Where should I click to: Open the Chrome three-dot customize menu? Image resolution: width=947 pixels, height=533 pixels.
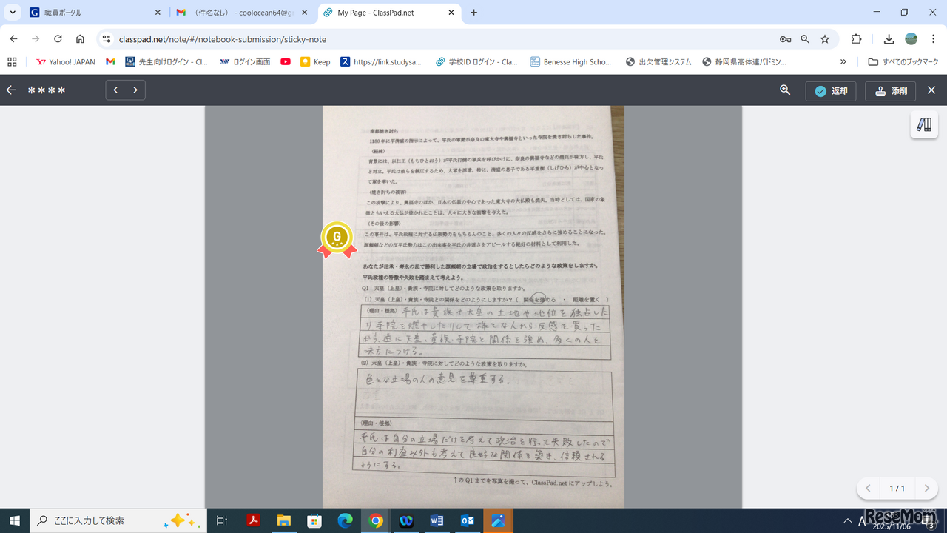pos(934,38)
